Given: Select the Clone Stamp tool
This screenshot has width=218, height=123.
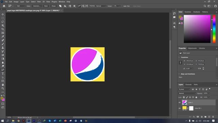Looking at the screenshot, I should click(3, 48).
